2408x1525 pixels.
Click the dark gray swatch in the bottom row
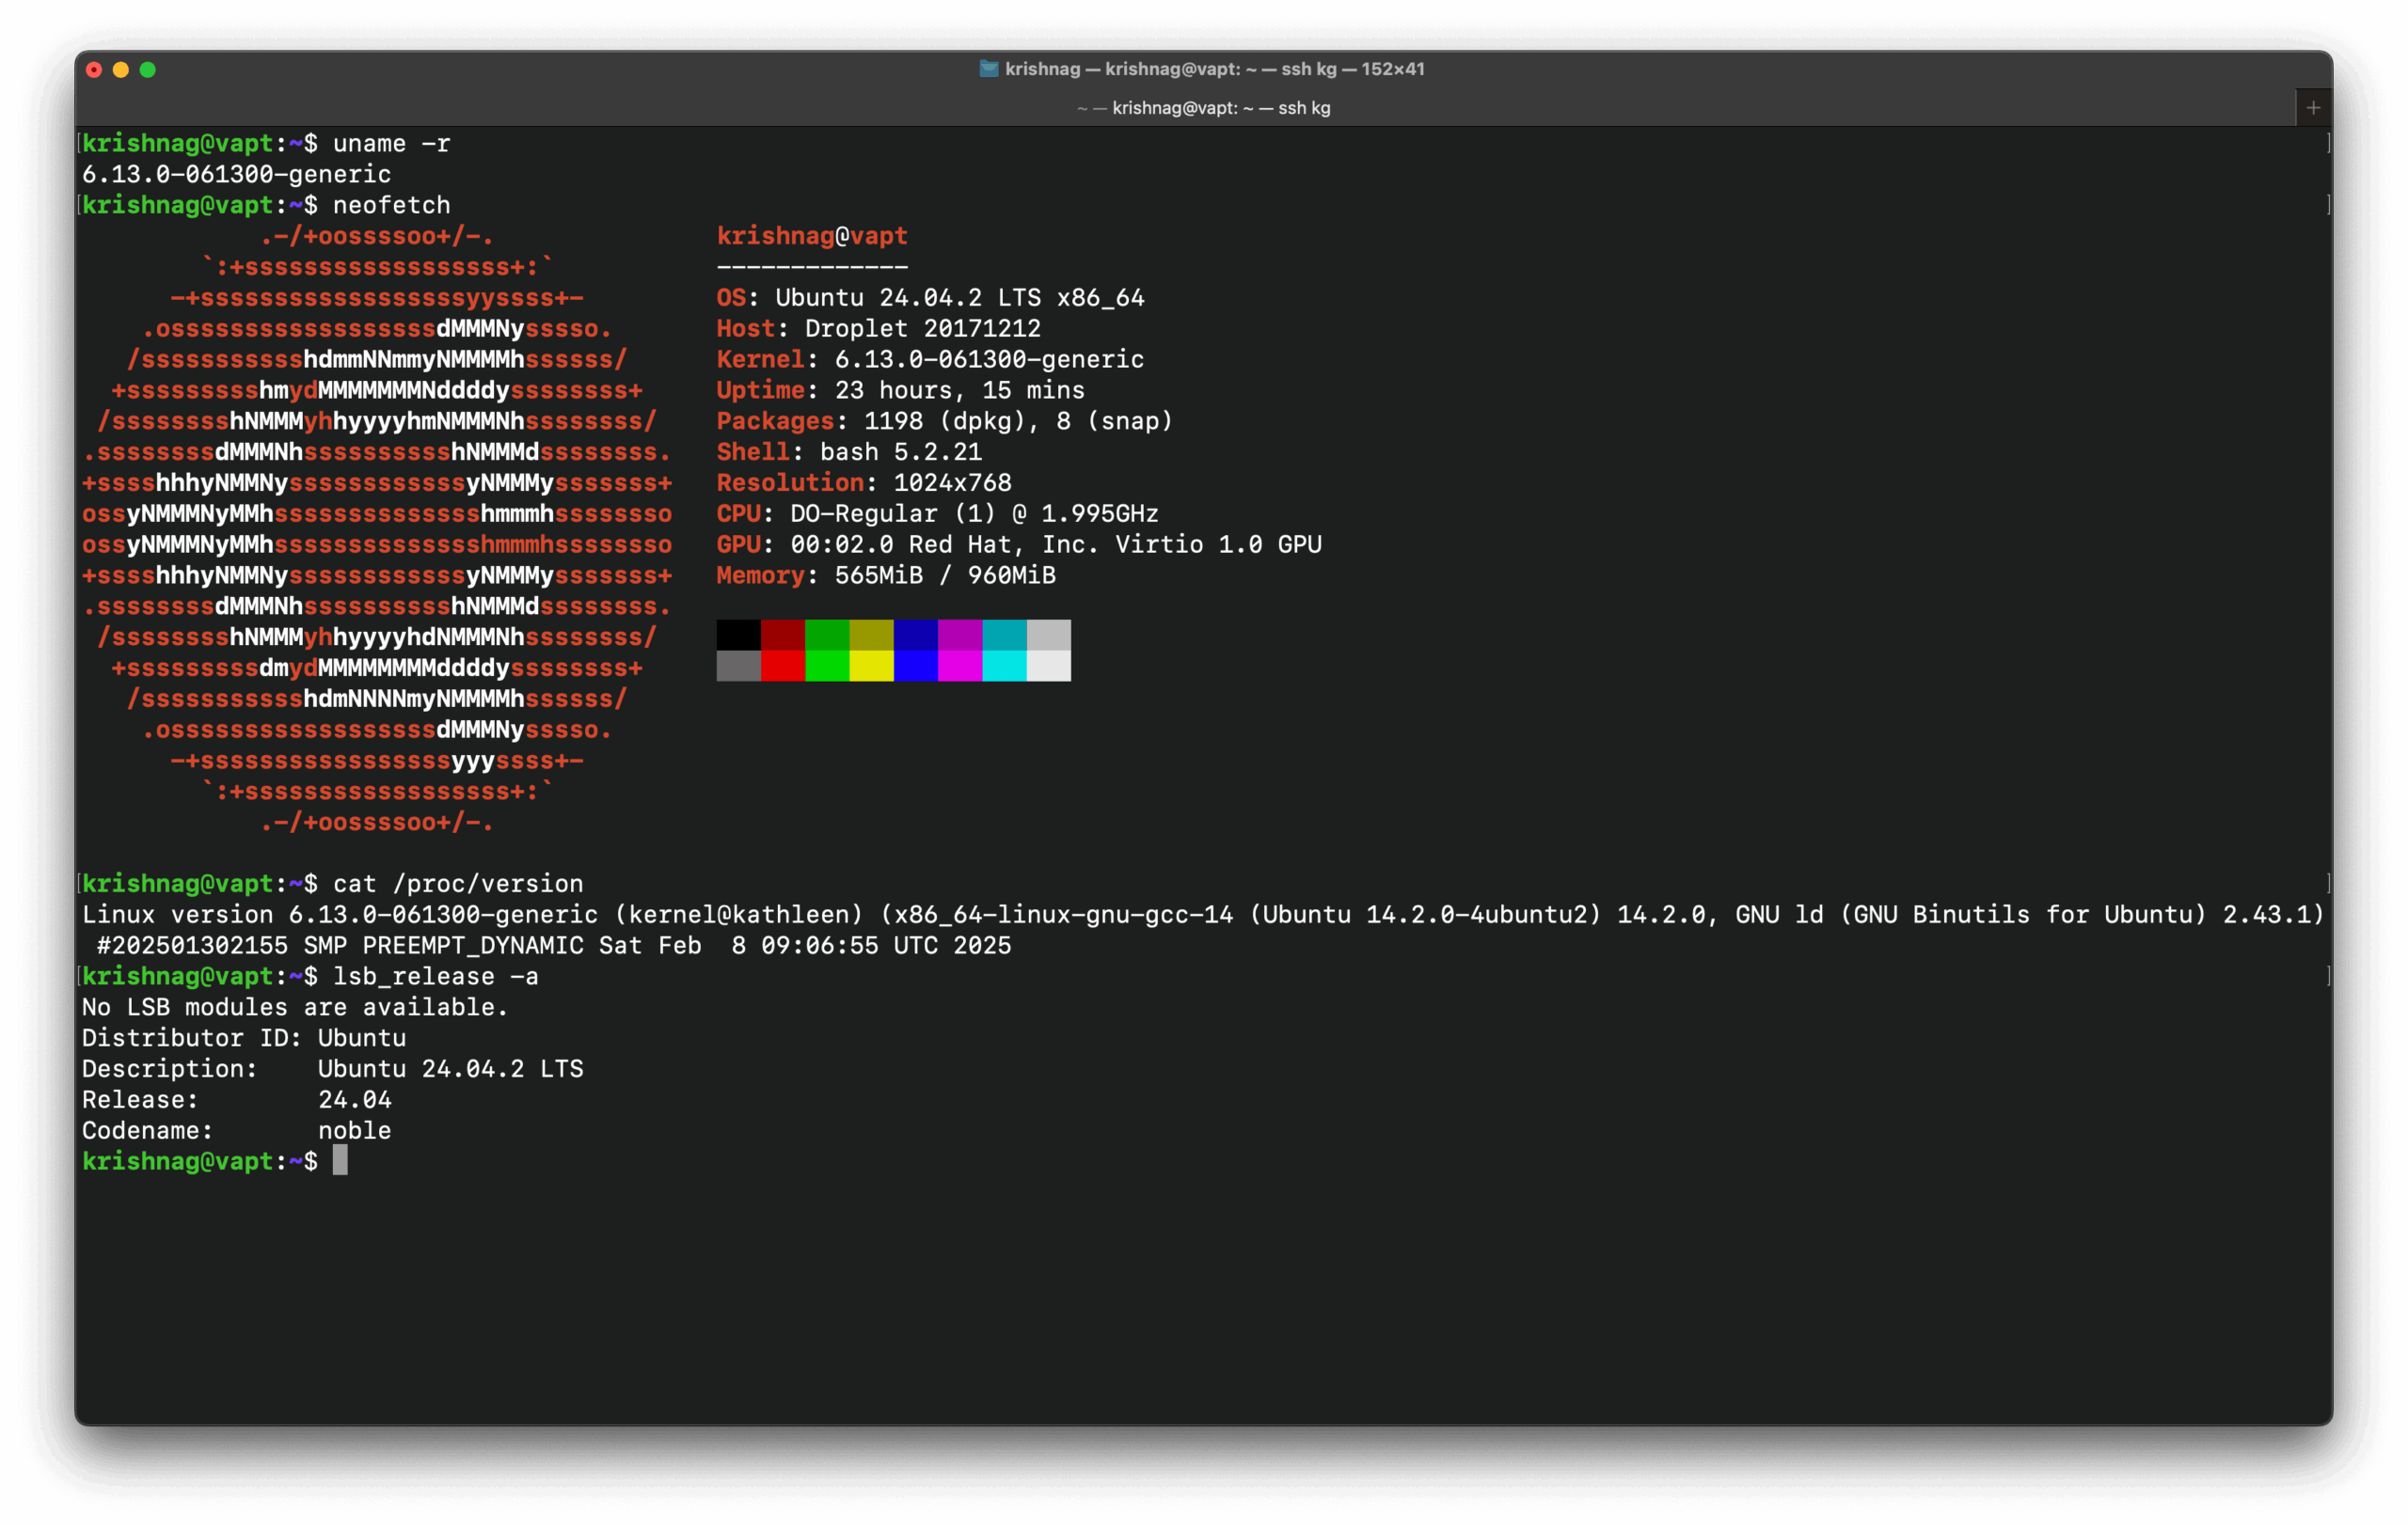coord(739,666)
